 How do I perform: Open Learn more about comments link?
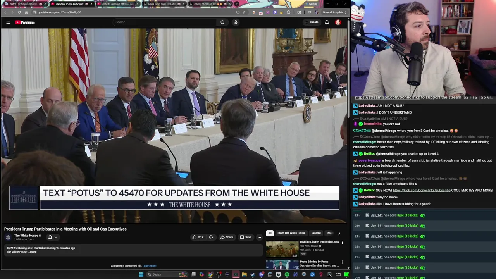coord(149,266)
